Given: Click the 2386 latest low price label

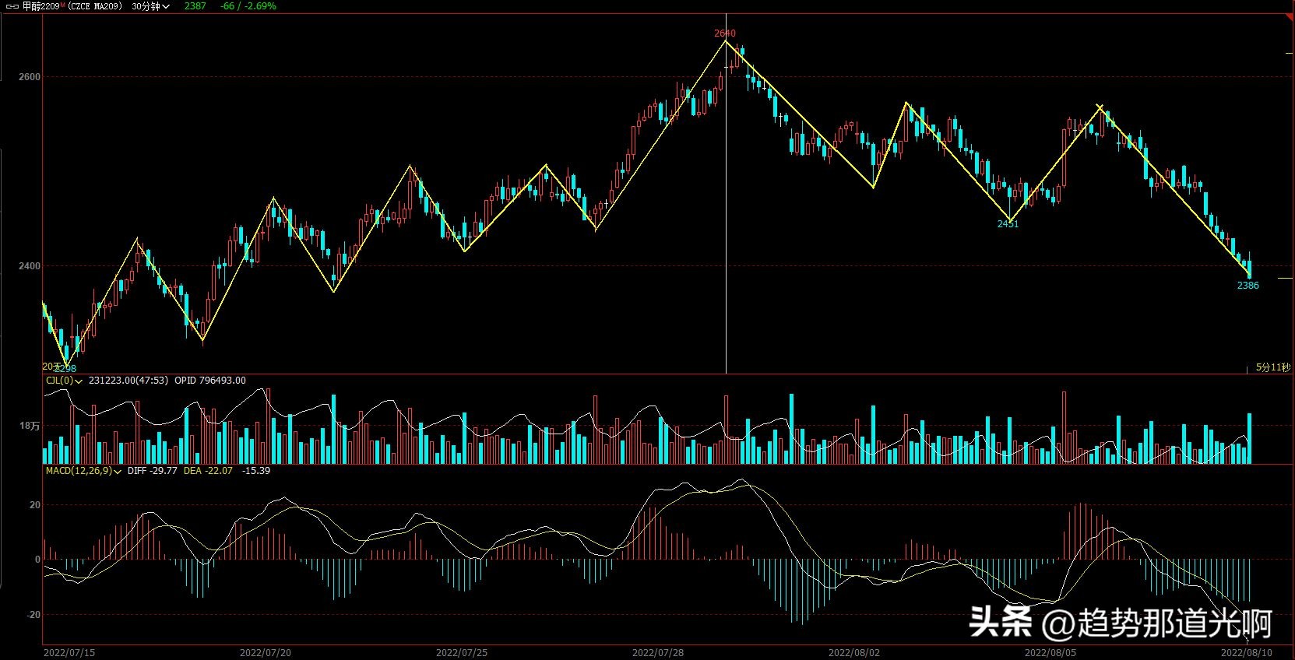Looking at the screenshot, I should point(1247,286).
